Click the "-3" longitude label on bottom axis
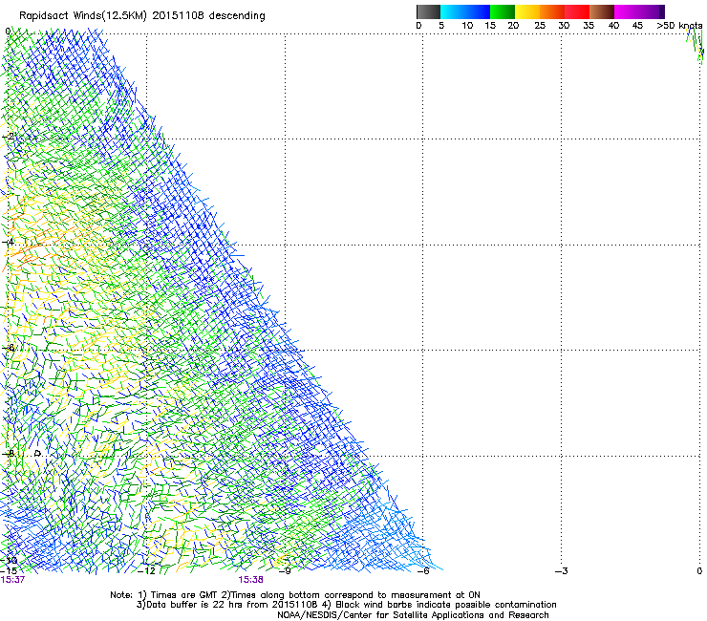This screenshot has height=621, width=707. tap(562, 571)
